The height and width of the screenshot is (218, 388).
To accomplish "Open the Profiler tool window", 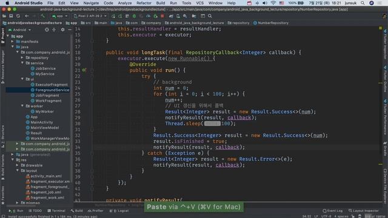I will 96,211.
